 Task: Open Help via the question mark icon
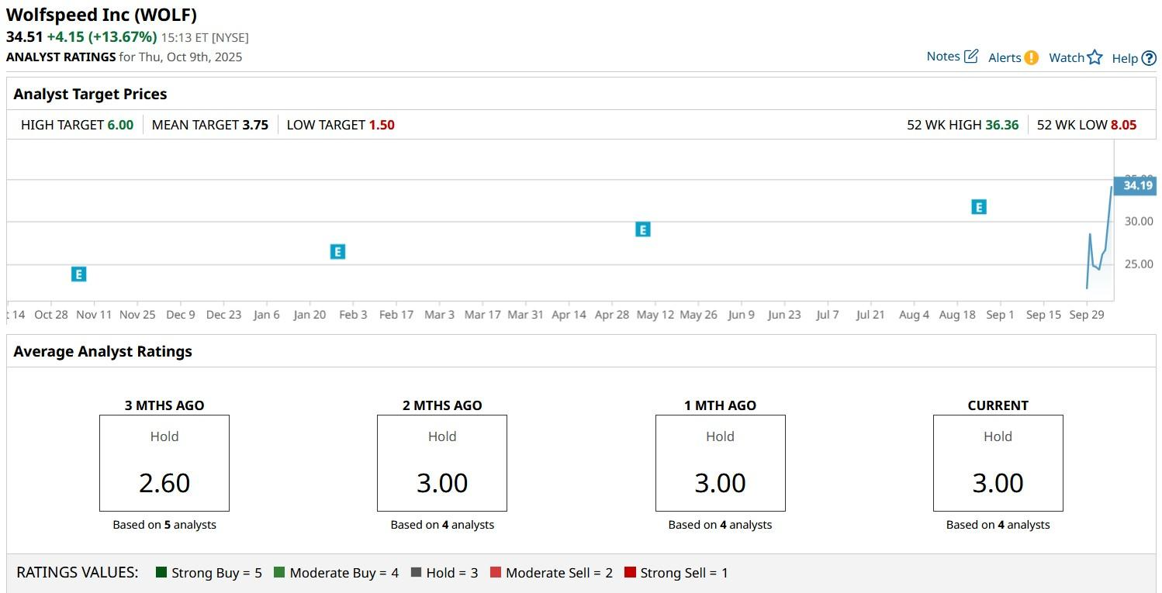(x=1149, y=58)
